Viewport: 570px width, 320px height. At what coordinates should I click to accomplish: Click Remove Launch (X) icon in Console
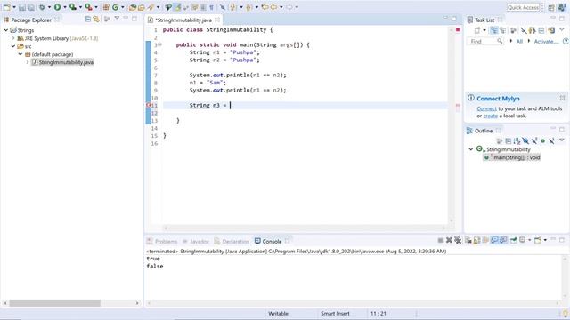click(x=449, y=240)
